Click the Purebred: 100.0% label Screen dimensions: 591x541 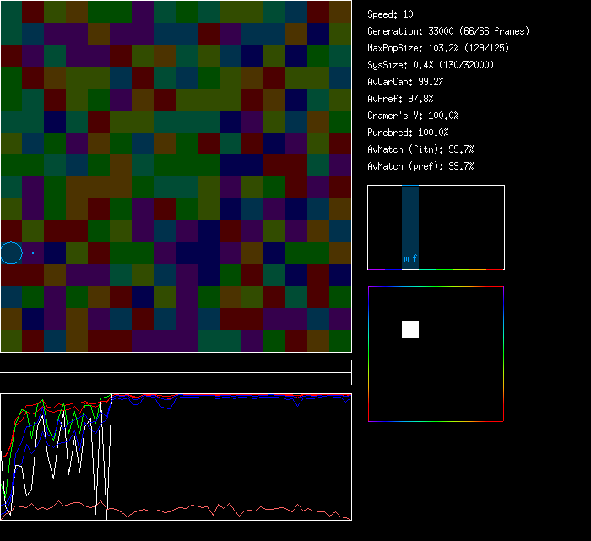(x=409, y=133)
